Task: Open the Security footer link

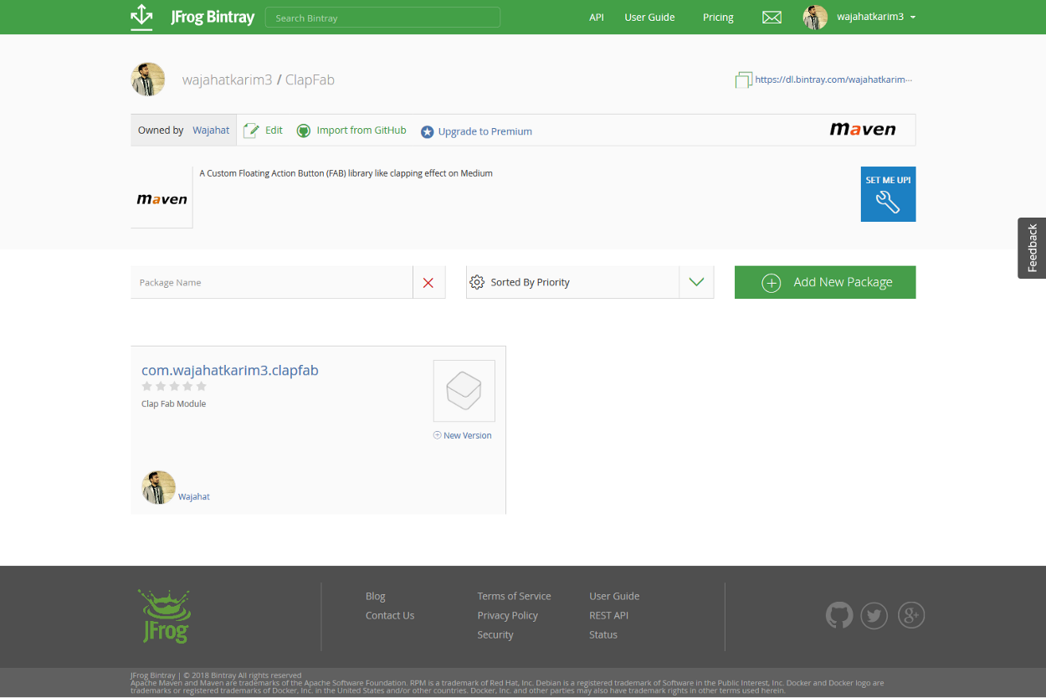Action: point(495,634)
